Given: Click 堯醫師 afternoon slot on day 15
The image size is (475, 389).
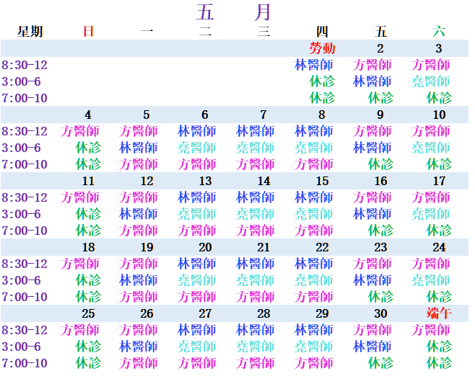Looking at the screenshot, I should (x=313, y=214).
